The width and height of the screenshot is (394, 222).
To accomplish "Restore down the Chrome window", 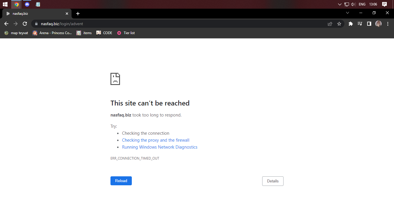I will click(x=374, y=13).
